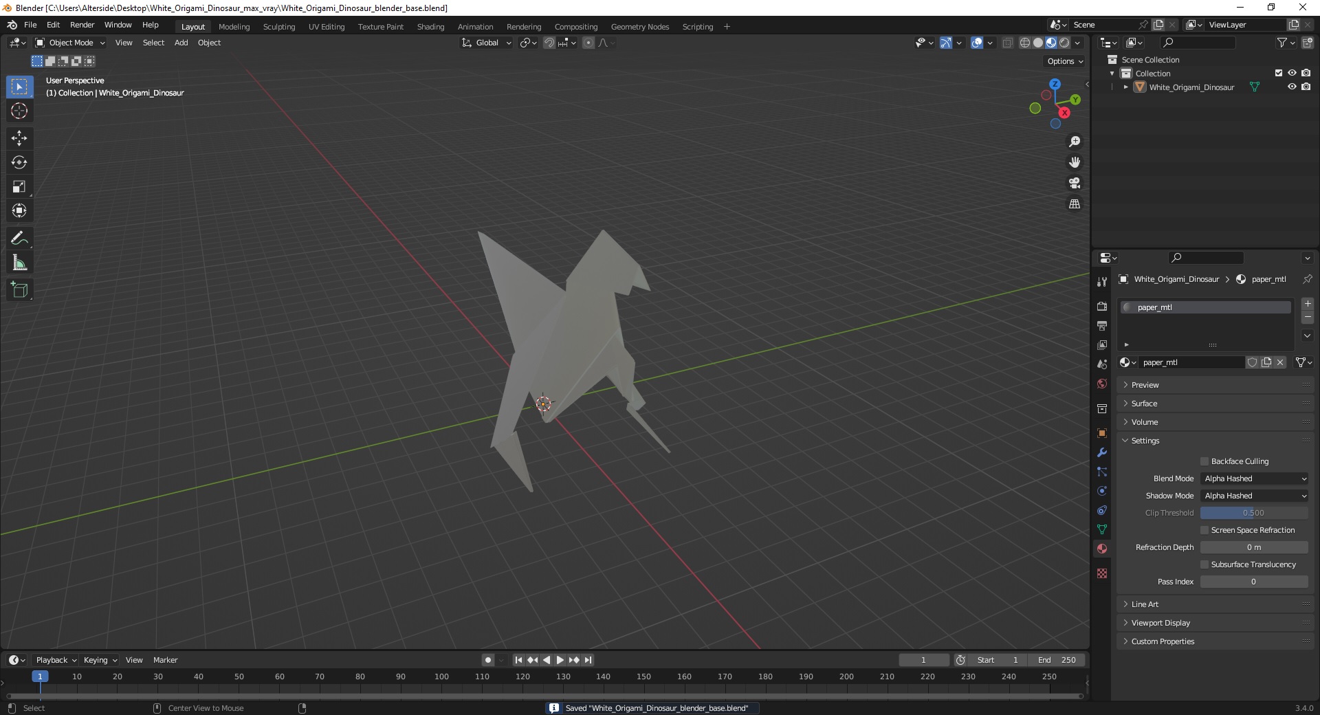Open the World properties tab
The image size is (1320, 715).
coord(1102,384)
